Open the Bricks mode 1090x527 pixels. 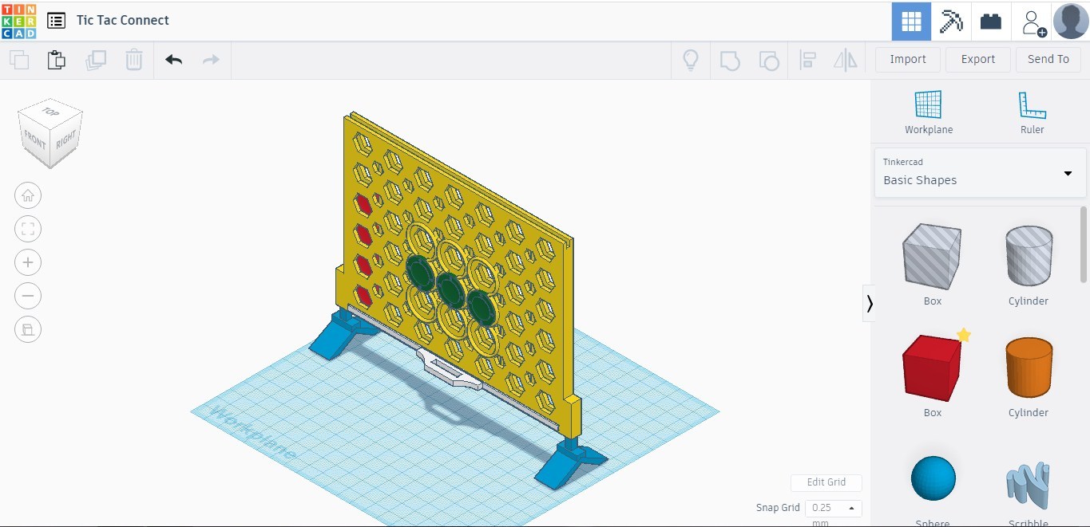click(x=991, y=22)
